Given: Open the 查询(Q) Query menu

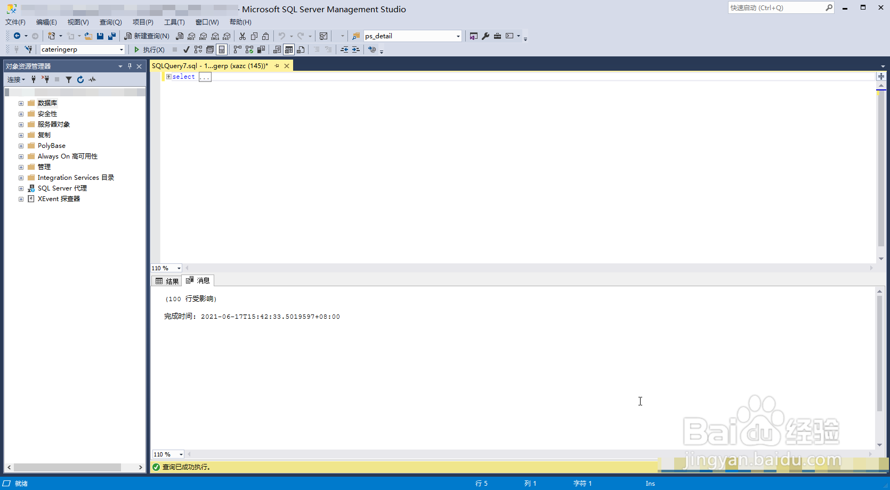Looking at the screenshot, I should [x=110, y=22].
